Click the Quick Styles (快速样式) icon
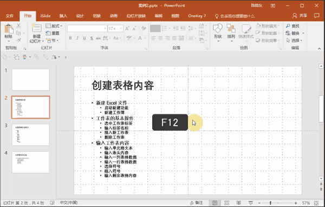Viewport: 325px width, 207px height. coord(246,29)
